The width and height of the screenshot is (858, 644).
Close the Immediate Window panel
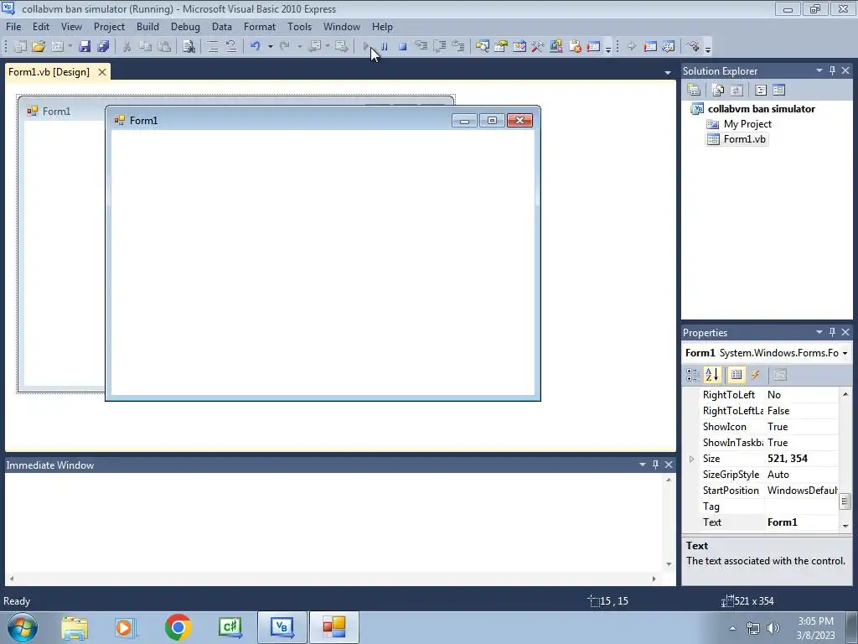coord(669,465)
